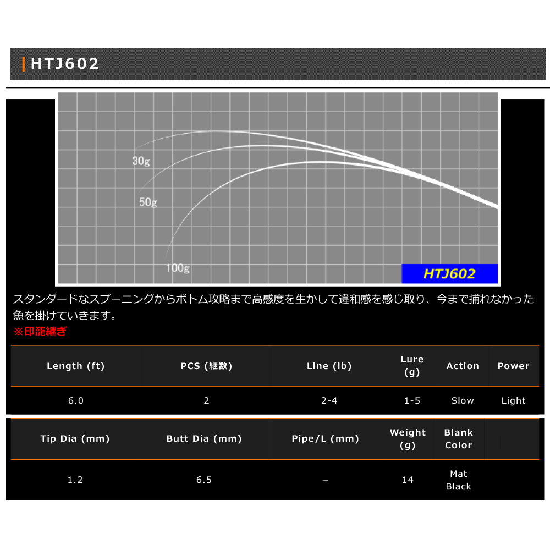Click the Slow action value
Image resolution: width=550 pixels, height=550 pixels.
pyautogui.click(x=463, y=401)
